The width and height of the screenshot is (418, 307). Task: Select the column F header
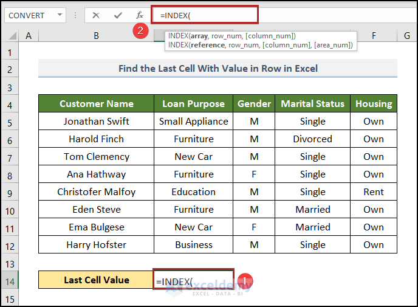coord(374,36)
